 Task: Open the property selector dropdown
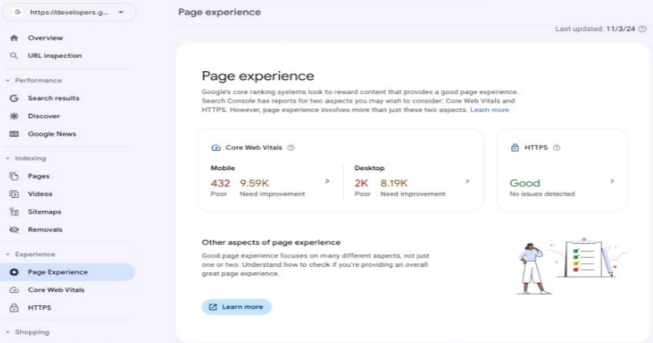coord(68,11)
